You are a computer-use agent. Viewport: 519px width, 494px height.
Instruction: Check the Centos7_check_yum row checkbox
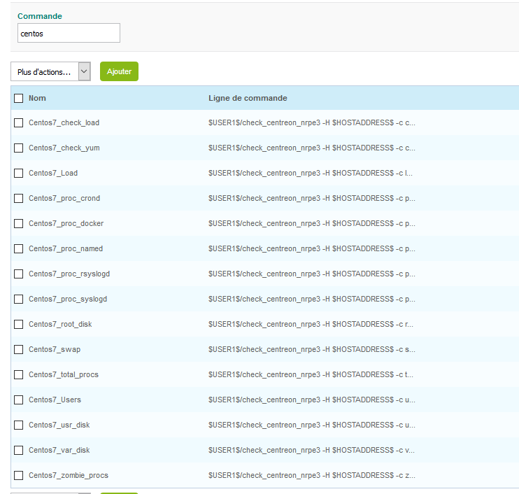[x=18, y=148]
